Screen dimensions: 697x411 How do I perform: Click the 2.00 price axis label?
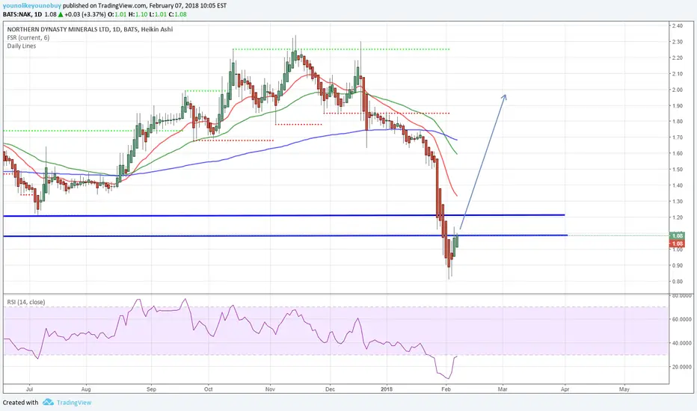tap(677, 90)
